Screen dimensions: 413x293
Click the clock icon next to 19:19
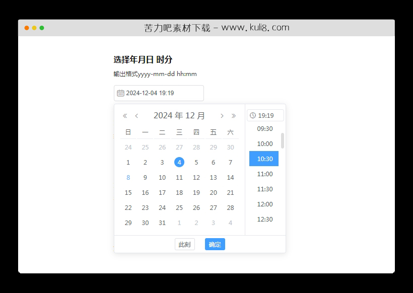253,115
